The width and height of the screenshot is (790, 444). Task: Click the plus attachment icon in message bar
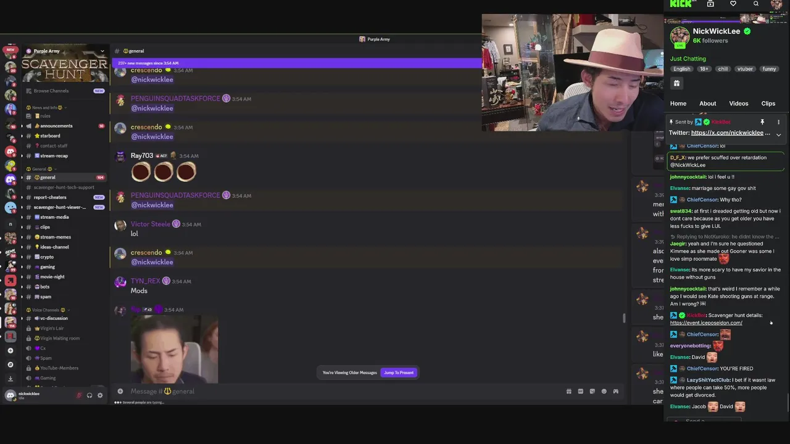click(120, 391)
